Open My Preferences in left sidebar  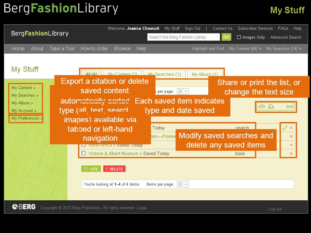27,118
